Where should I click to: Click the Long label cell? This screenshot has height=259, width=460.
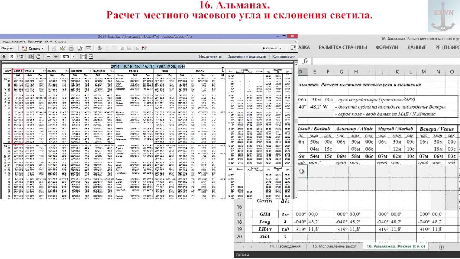tap(265, 222)
